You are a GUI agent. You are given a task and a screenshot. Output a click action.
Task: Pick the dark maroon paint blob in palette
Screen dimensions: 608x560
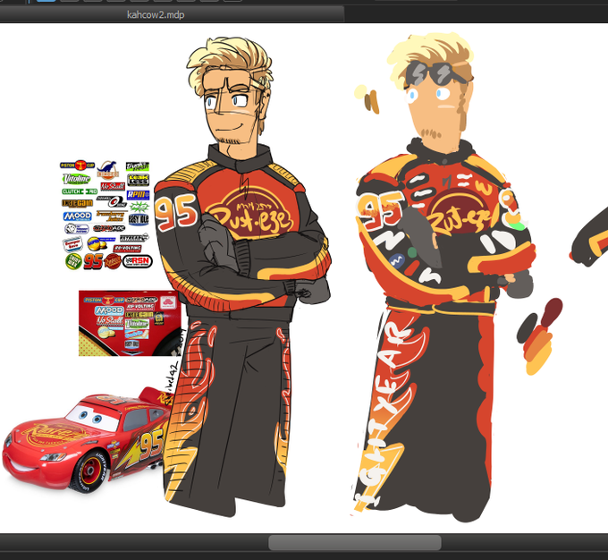pyautogui.click(x=552, y=311)
